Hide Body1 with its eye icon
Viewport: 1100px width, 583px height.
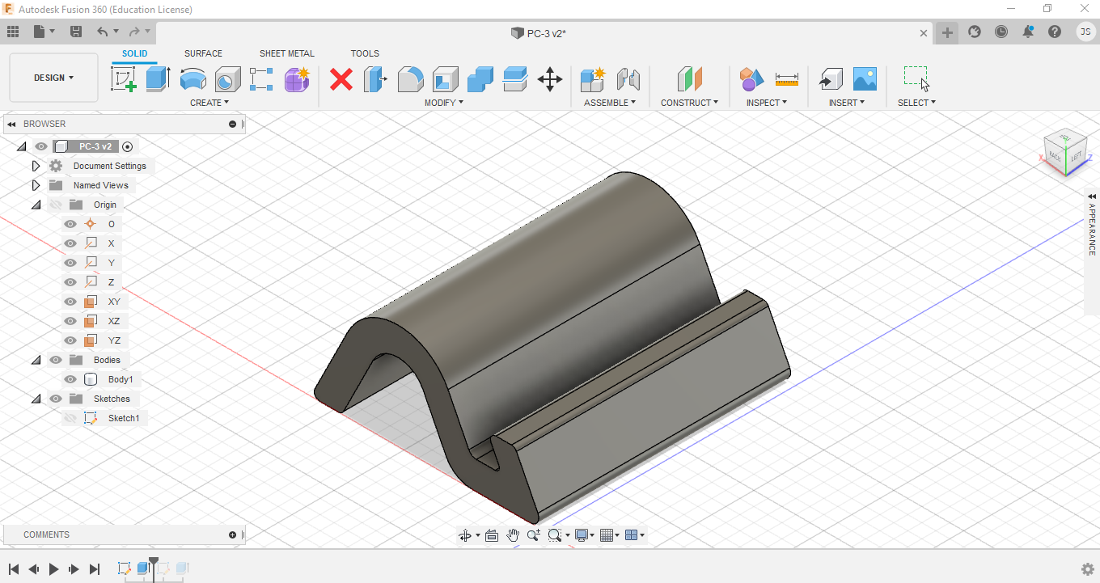coord(70,379)
